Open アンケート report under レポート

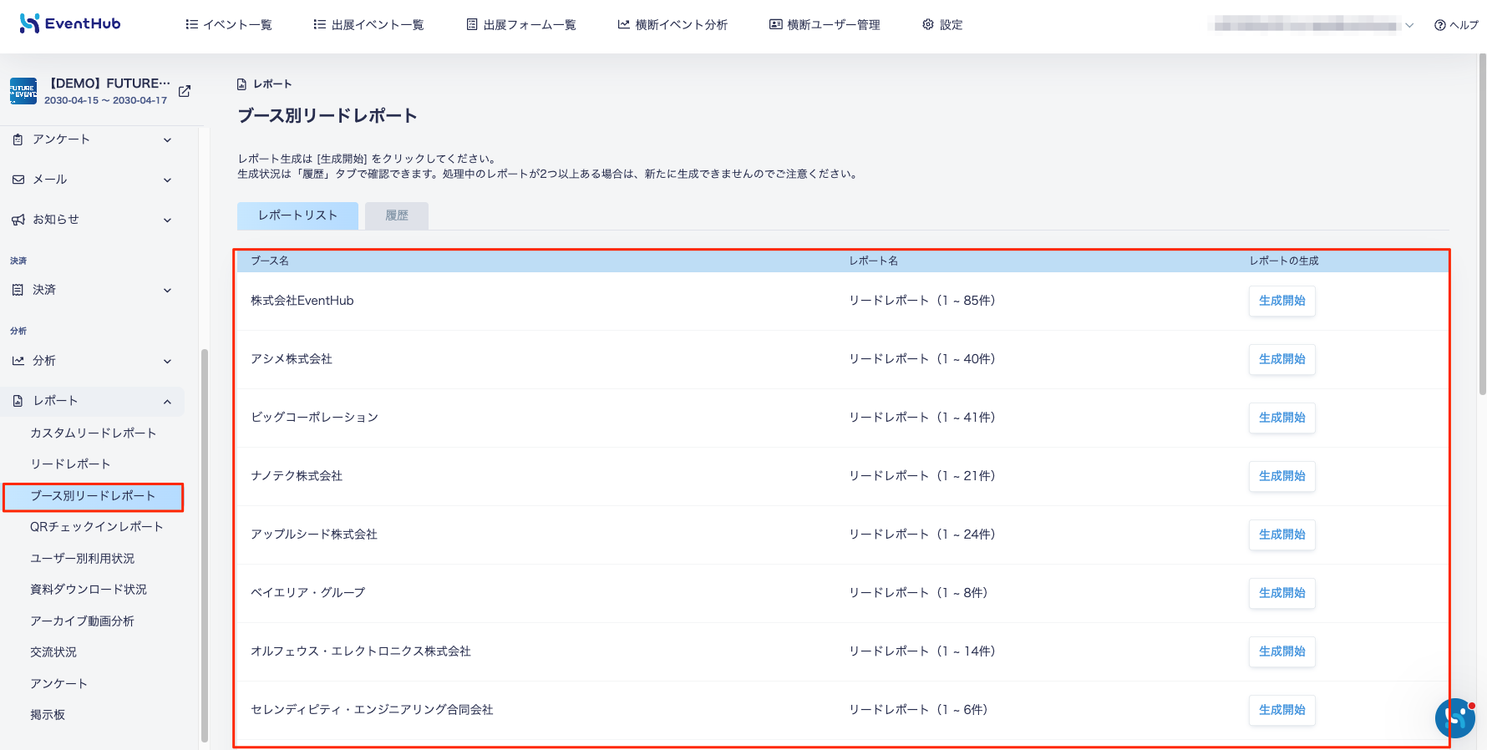[58, 683]
